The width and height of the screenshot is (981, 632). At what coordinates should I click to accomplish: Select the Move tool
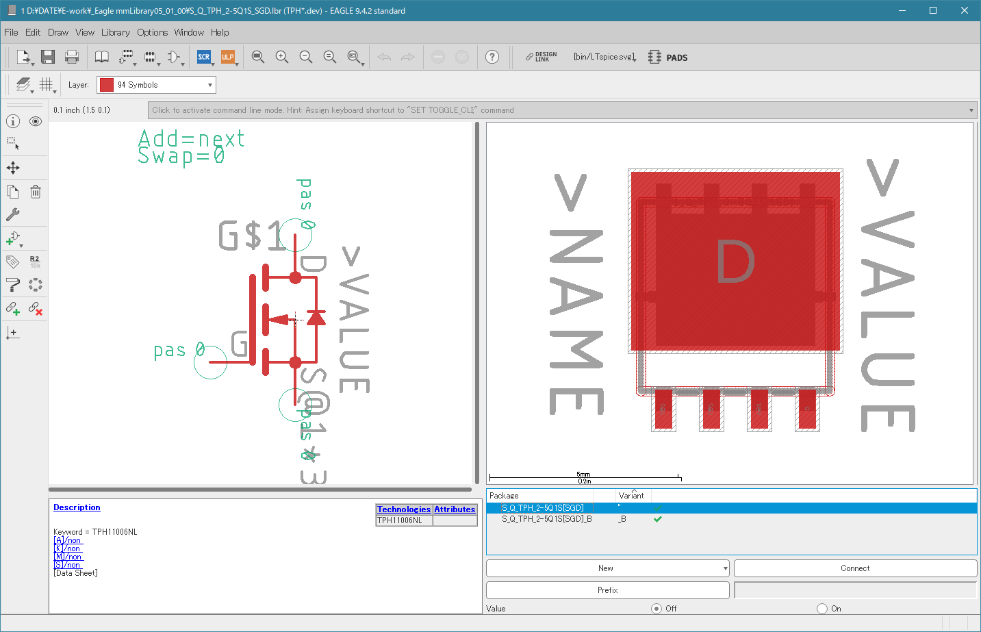click(x=13, y=168)
